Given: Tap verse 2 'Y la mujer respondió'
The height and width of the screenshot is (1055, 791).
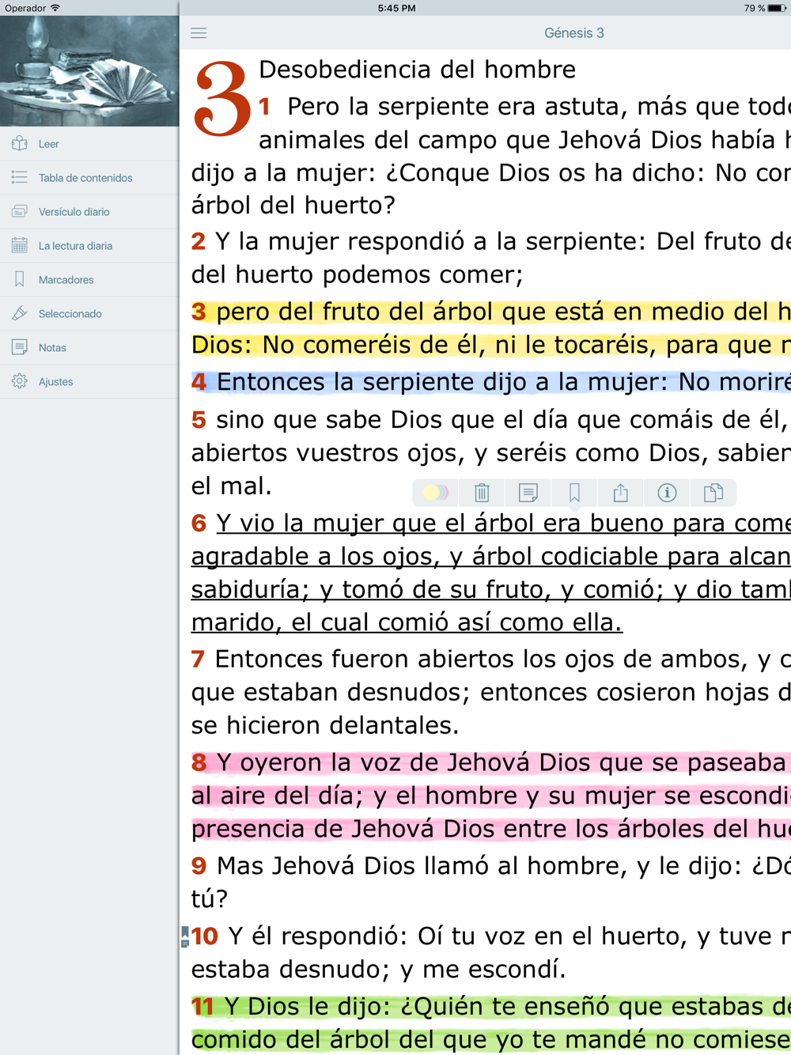Looking at the screenshot, I should 491,258.
